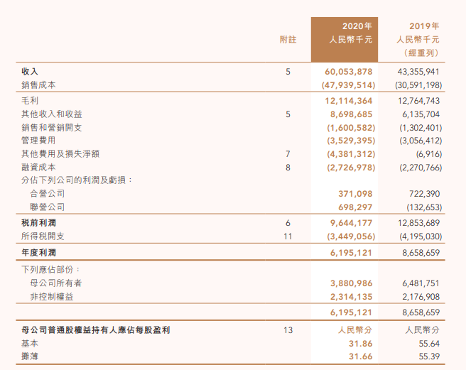466x370 pixels.
Task: Select selling expense value (1,600,582)
Action: click(x=351, y=128)
